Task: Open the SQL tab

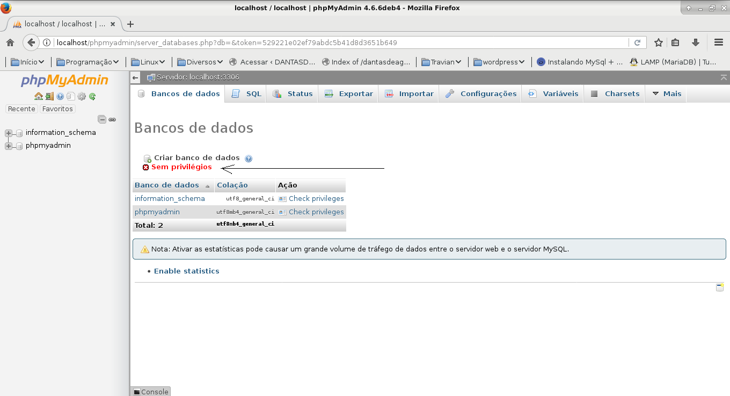Action: click(x=246, y=93)
